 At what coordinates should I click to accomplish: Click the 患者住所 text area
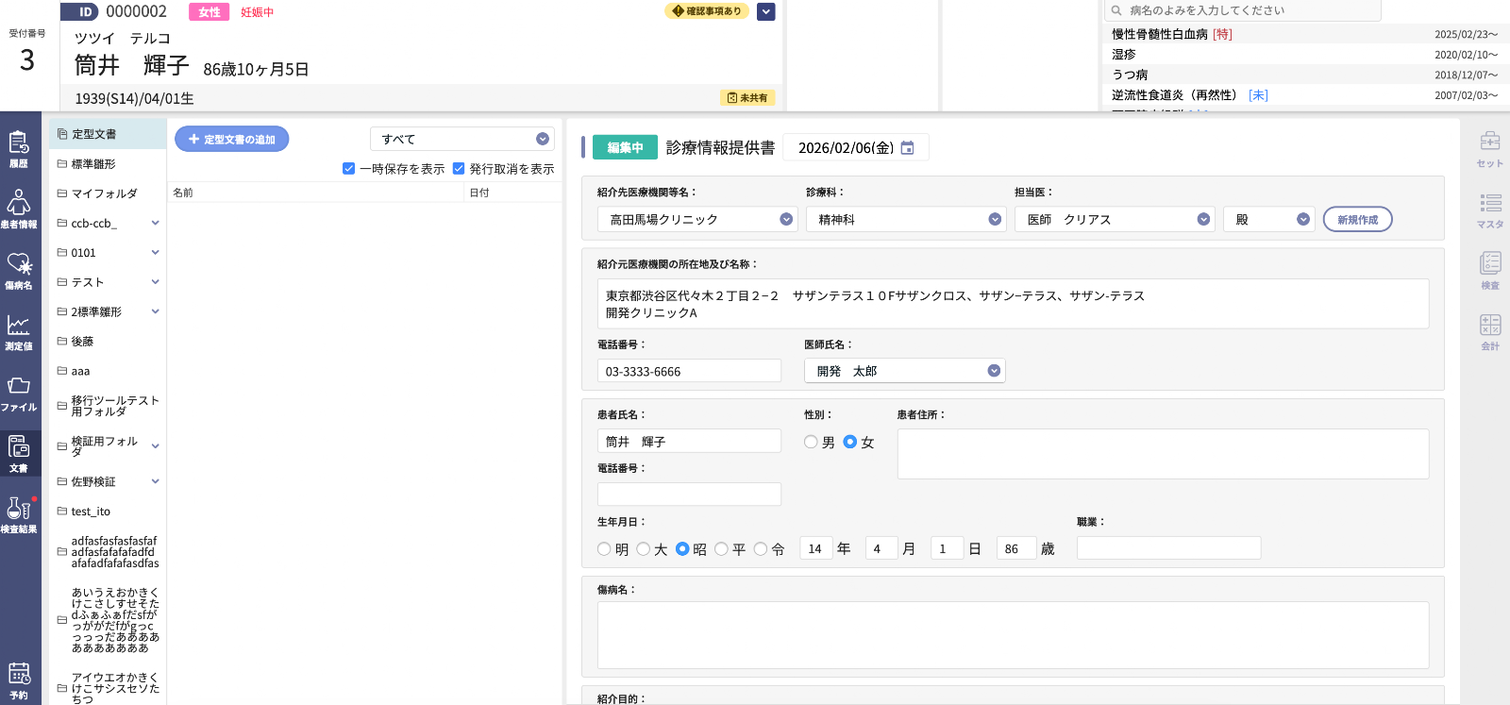(x=1163, y=454)
